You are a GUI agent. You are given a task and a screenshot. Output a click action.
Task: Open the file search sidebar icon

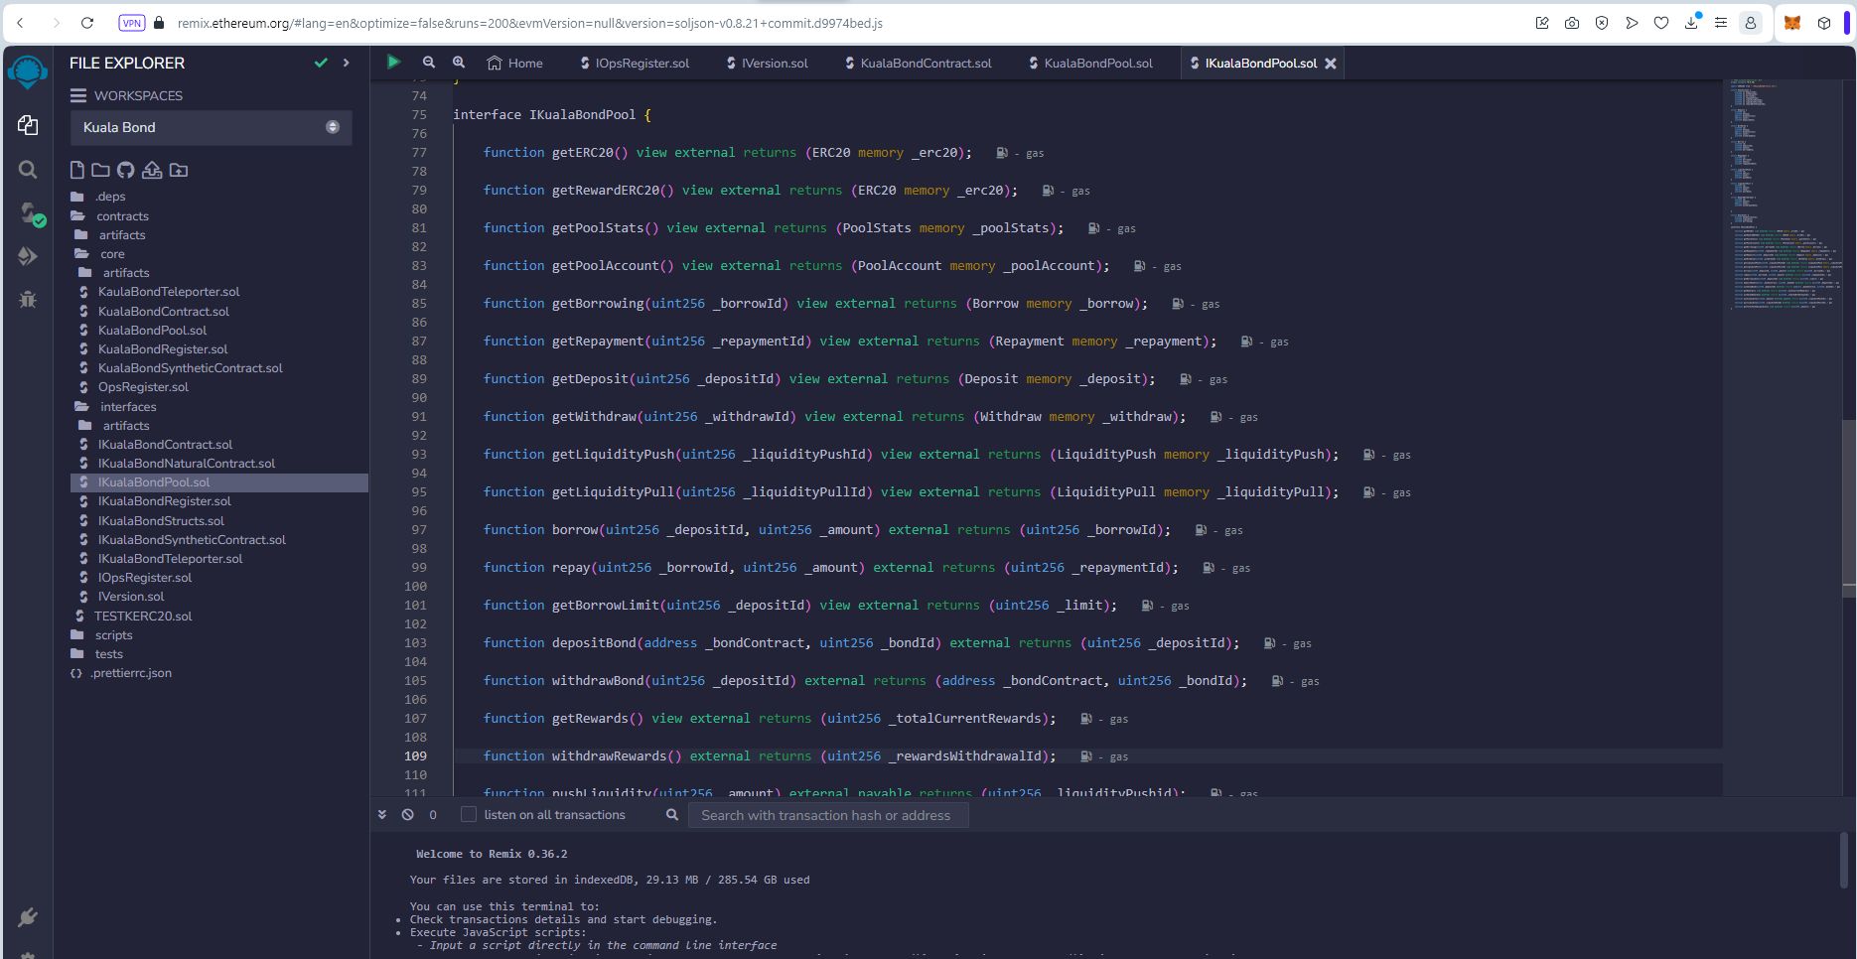pos(28,170)
